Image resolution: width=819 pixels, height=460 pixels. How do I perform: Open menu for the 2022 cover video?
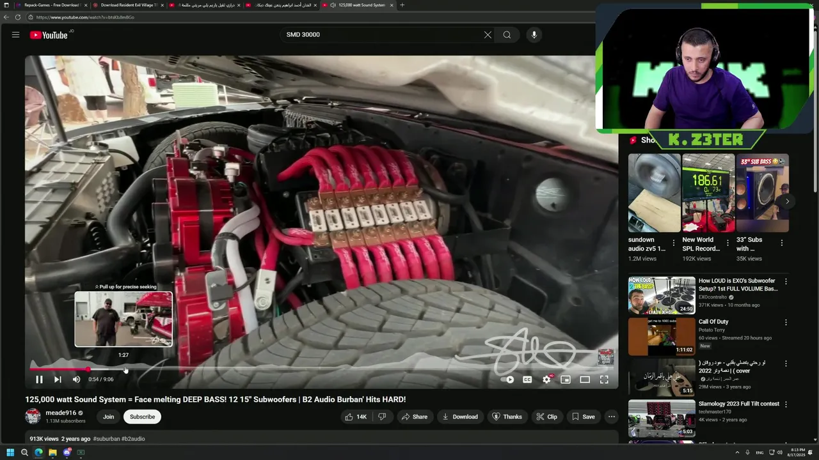tap(786, 364)
